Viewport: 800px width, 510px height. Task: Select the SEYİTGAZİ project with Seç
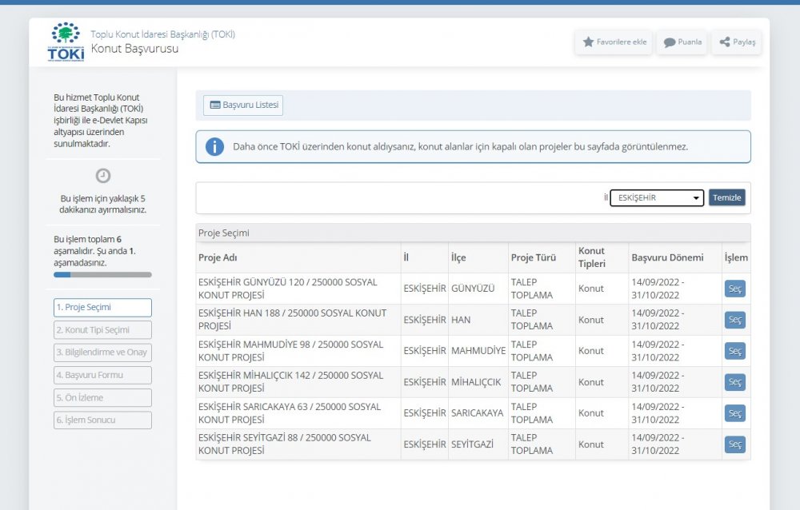(734, 444)
